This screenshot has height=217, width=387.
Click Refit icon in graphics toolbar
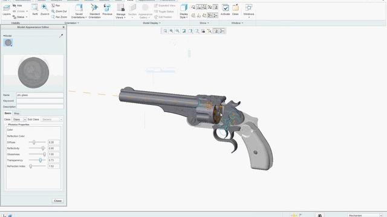[x=165, y=31]
